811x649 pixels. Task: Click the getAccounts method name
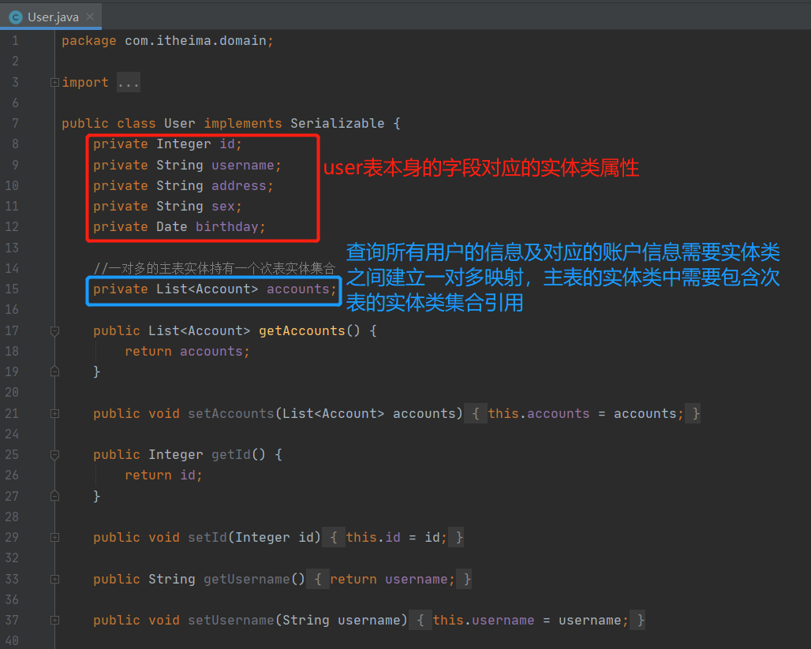coord(301,331)
